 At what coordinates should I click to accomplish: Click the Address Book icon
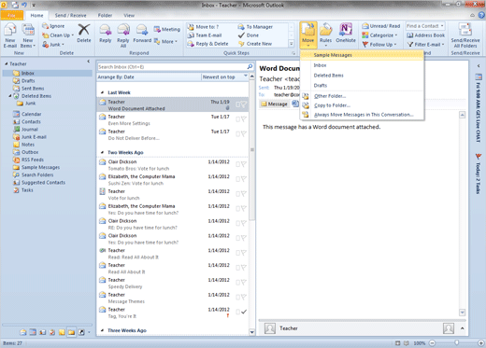[410, 35]
